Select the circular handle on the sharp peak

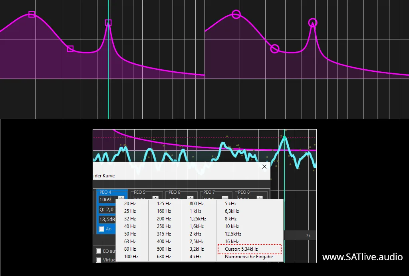pos(313,23)
